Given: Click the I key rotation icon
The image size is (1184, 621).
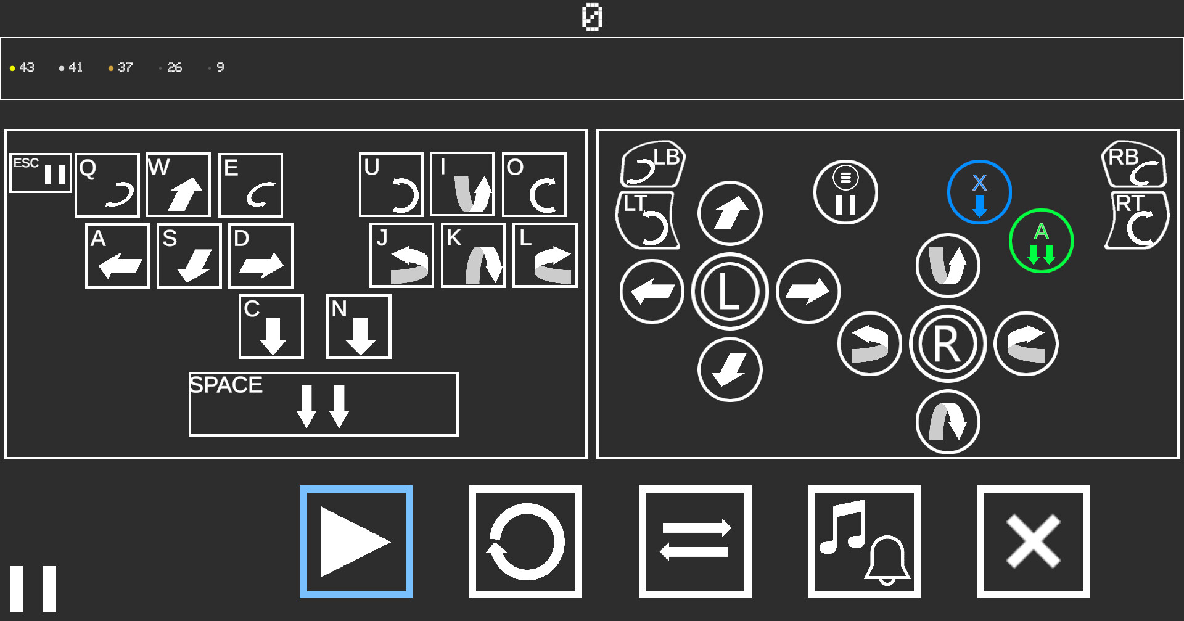Looking at the screenshot, I should coord(462,184).
